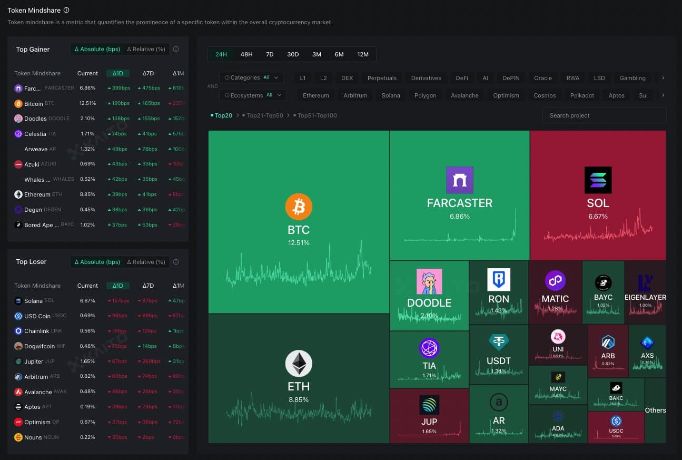
Task: Select Relative (%) in Top Loser panel
Action: (146, 262)
